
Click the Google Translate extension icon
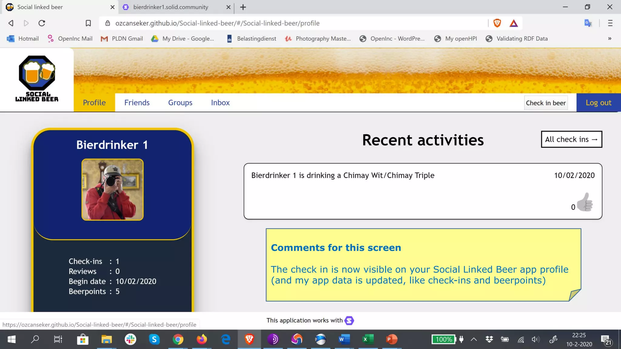tap(588, 23)
